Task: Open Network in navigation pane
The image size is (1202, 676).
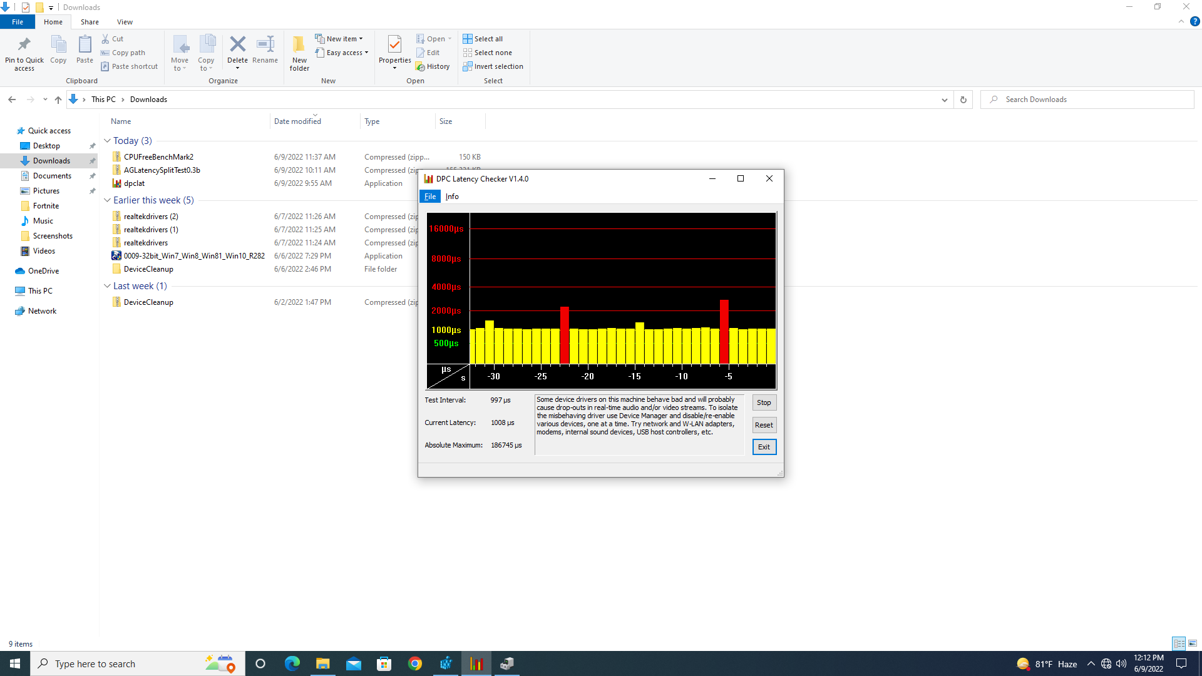Action: pos(42,311)
